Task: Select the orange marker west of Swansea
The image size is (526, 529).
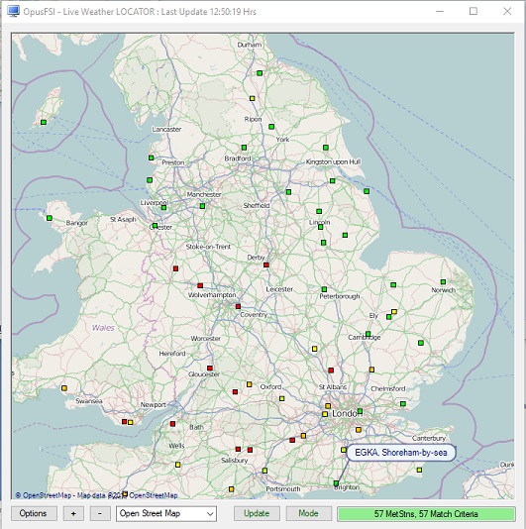Action: click(64, 388)
